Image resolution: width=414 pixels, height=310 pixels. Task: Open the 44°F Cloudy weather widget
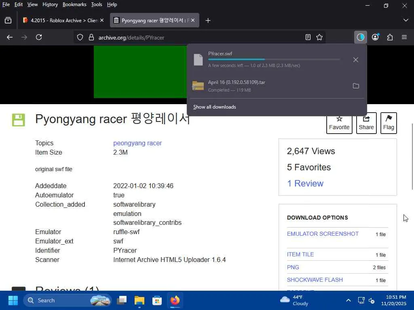(294, 300)
